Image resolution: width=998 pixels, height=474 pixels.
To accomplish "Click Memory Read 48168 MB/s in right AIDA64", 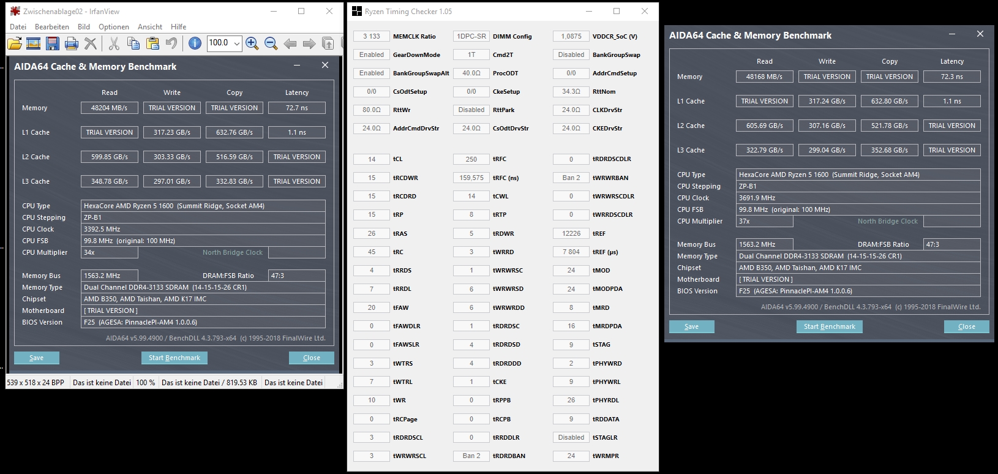I will click(765, 77).
